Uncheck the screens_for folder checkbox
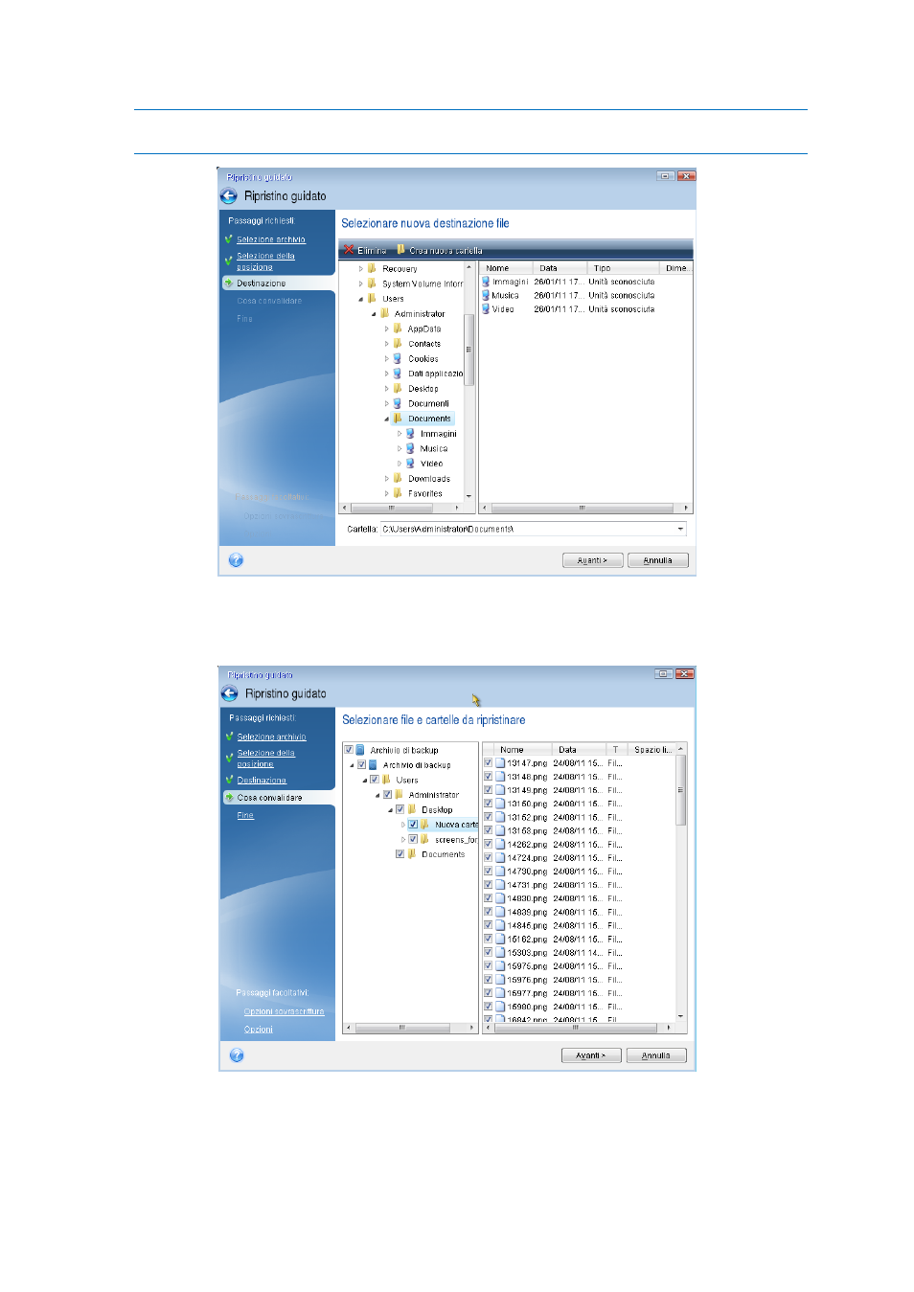Image resolution: width=914 pixels, height=1292 pixels. (413, 839)
